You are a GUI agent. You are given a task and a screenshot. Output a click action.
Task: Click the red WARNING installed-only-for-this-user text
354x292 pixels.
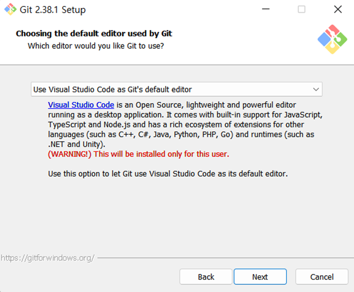[139, 154]
